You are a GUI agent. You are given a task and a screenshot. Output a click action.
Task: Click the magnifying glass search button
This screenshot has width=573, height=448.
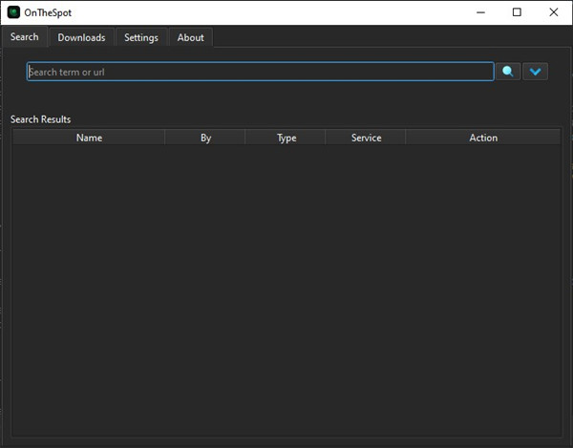508,72
